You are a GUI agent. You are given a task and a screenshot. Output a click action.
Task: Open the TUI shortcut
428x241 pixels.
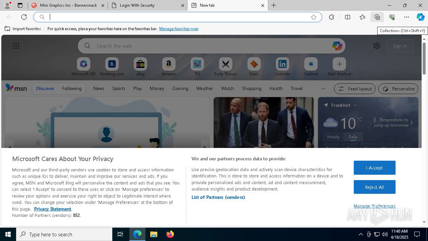tap(197, 67)
